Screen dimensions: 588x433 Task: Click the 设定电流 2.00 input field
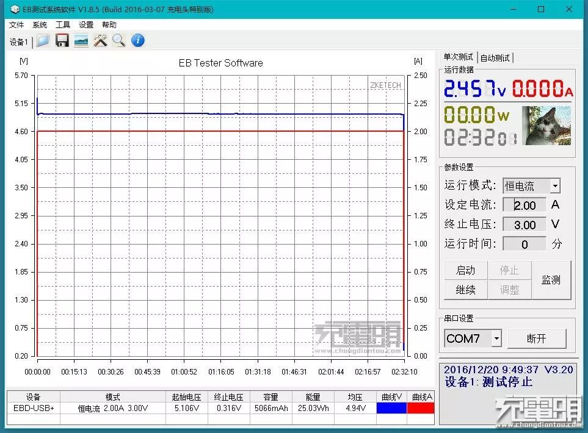(524, 206)
